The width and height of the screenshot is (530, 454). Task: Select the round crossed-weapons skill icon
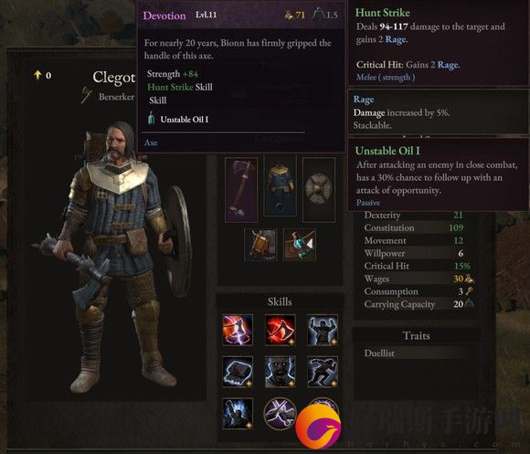coord(280,414)
